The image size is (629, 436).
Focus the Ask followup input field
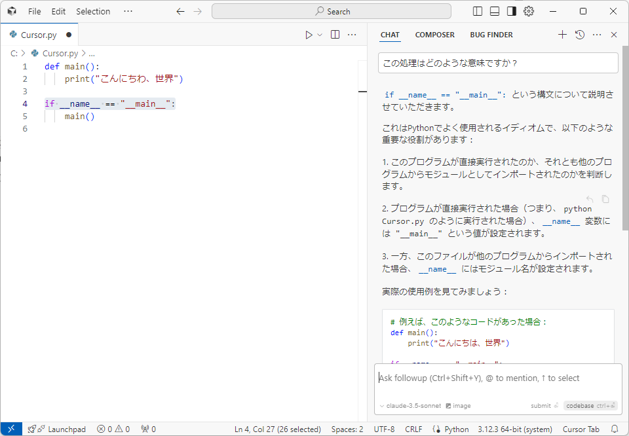point(498,378)
